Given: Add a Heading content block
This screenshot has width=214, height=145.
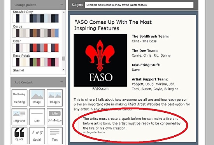Looking at the screenshot, I should [x=19, y=98].
